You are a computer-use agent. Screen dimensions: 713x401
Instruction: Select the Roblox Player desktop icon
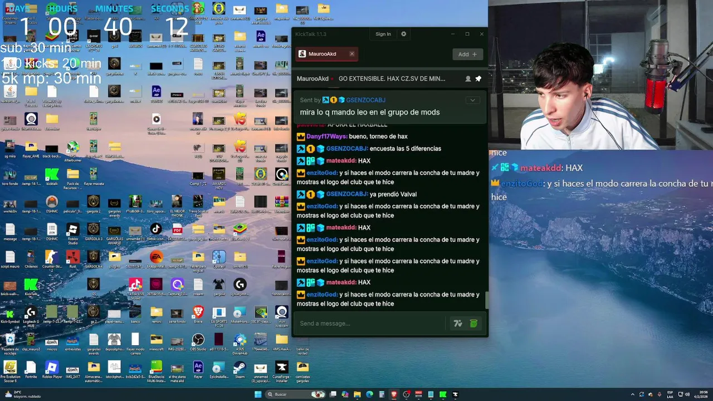point(52,370)
